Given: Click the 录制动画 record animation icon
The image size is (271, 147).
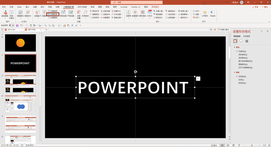Looking at the screenshot, I should [x=63, y=14].
